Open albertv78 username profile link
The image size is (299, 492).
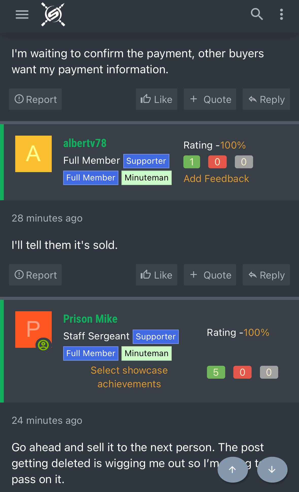coord(85,143)
